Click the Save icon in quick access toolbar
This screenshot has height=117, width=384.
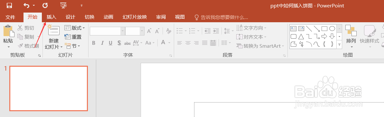[x=9, y=5]
